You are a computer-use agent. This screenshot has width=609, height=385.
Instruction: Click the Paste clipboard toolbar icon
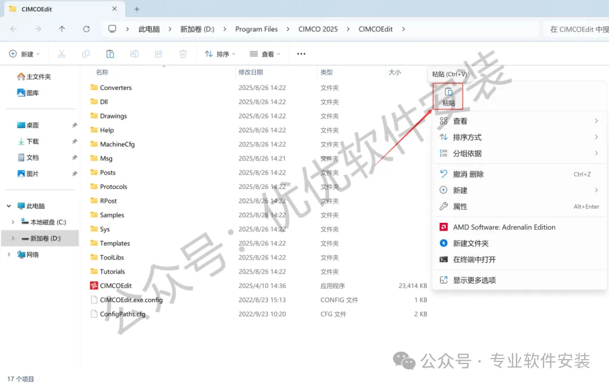tap(111, 54)
